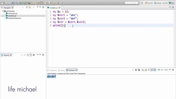Click the Open Console icon
Viewport: 176px width, 99px height.
166,70
